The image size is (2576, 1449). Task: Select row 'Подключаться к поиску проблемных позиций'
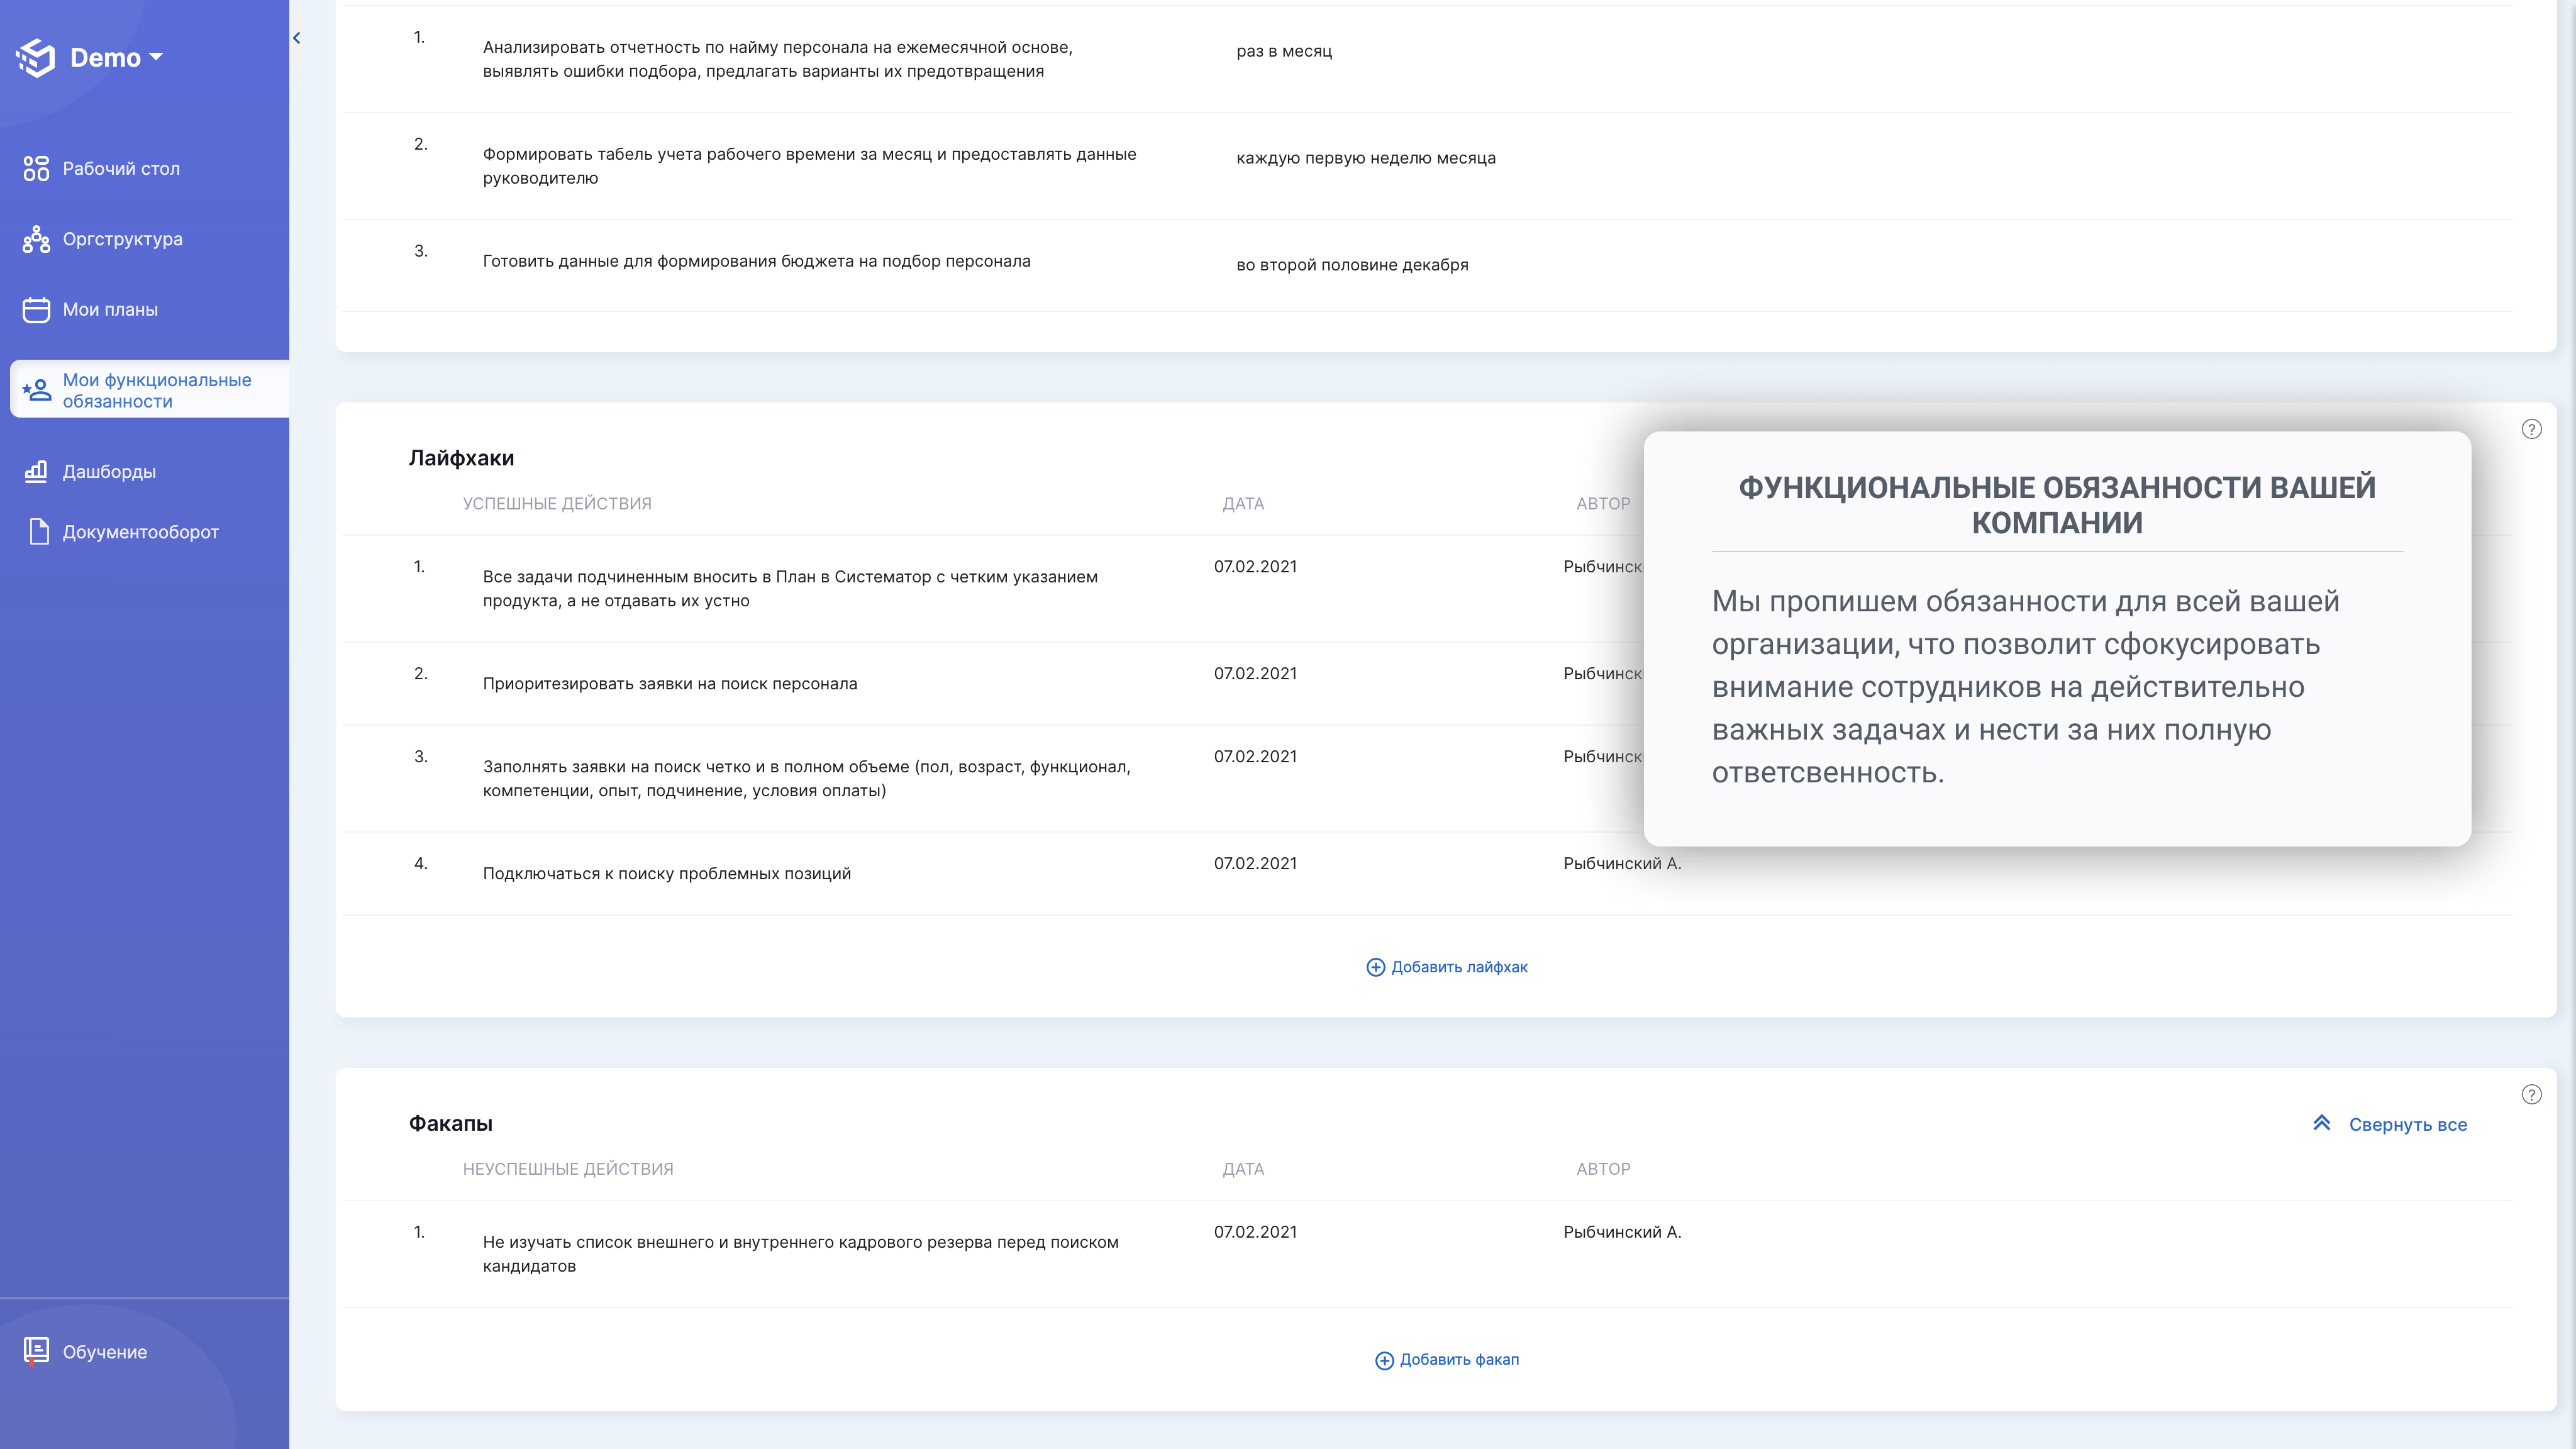[x=1426, y=874]
